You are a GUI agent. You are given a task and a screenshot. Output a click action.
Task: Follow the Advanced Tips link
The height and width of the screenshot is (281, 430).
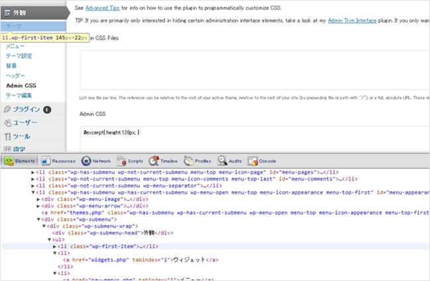[102, 8]
